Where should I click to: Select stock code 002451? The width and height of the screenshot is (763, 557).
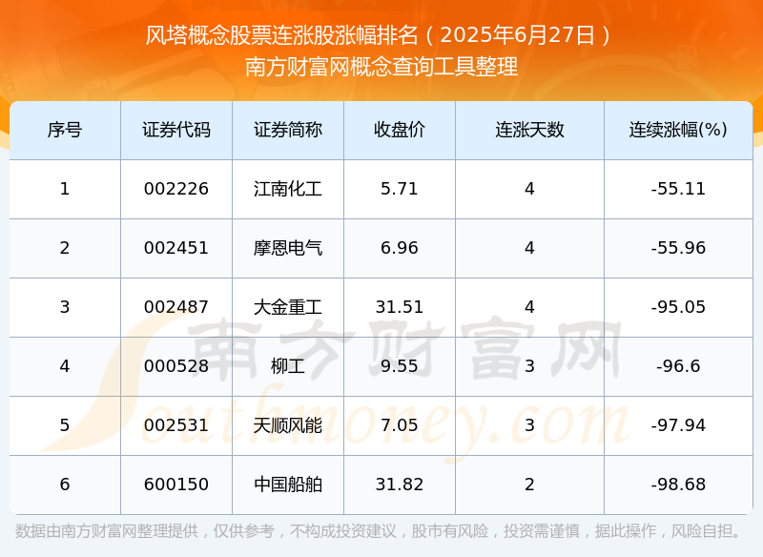click(x=176, y=248)
